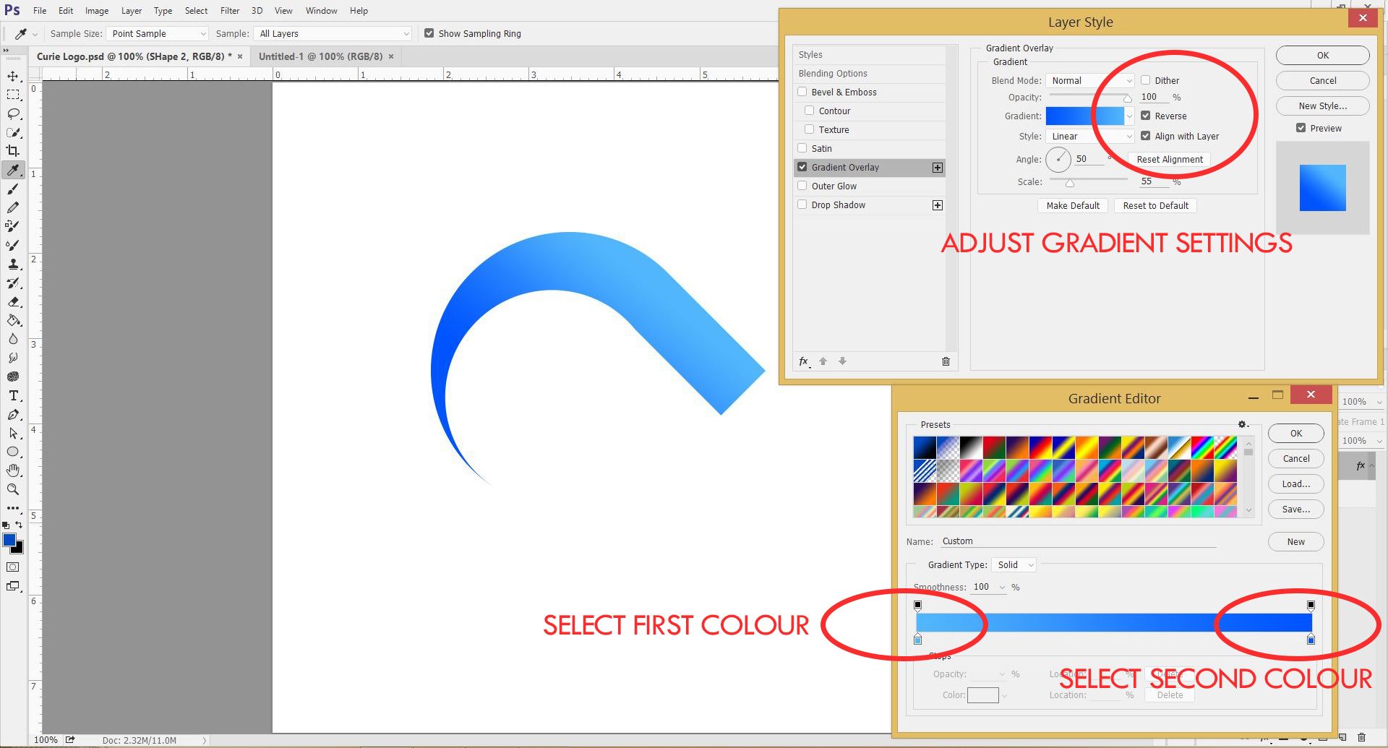Select the Crop tool
The image size is (1388, 748).
click(x=13, y=151)
